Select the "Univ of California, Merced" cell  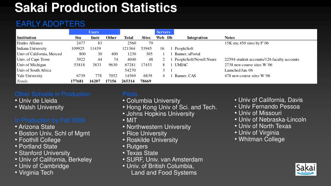[x=39, y=54]
